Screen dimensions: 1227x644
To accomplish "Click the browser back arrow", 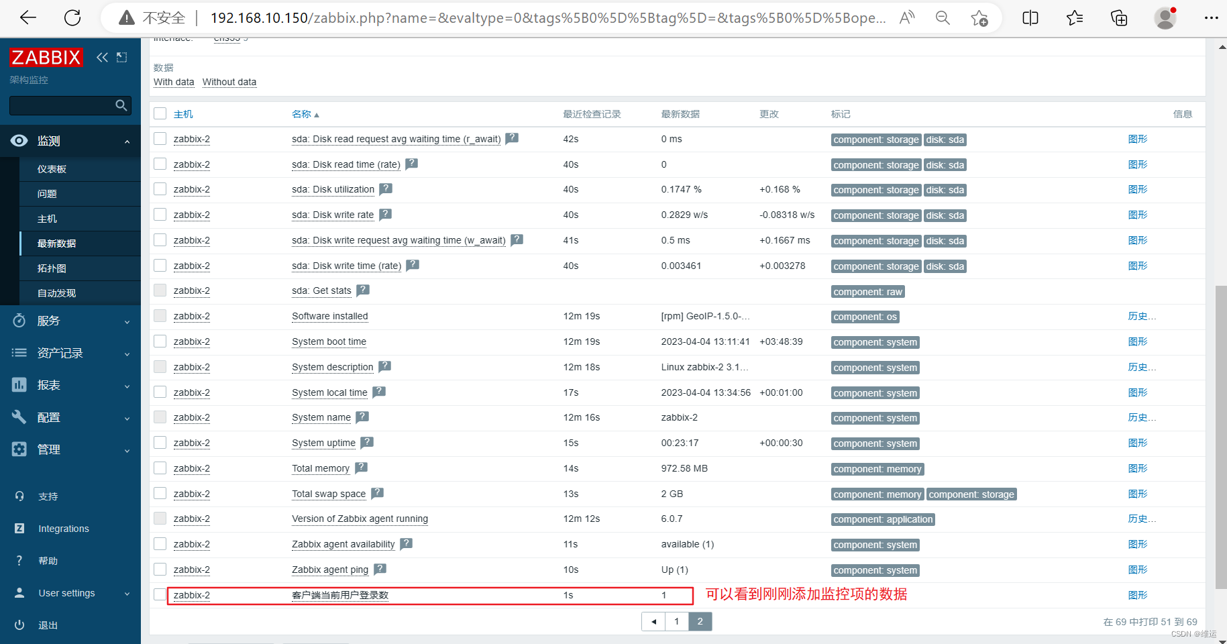I will click(x=28, y=18).
